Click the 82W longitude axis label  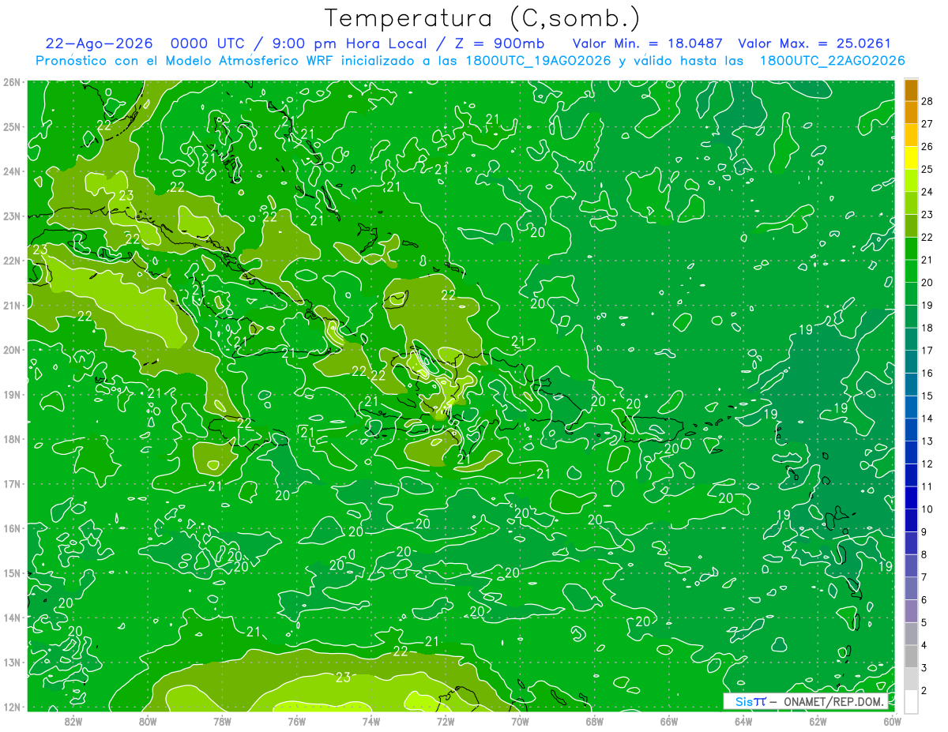pyautogui.click(x=73, y=721)
